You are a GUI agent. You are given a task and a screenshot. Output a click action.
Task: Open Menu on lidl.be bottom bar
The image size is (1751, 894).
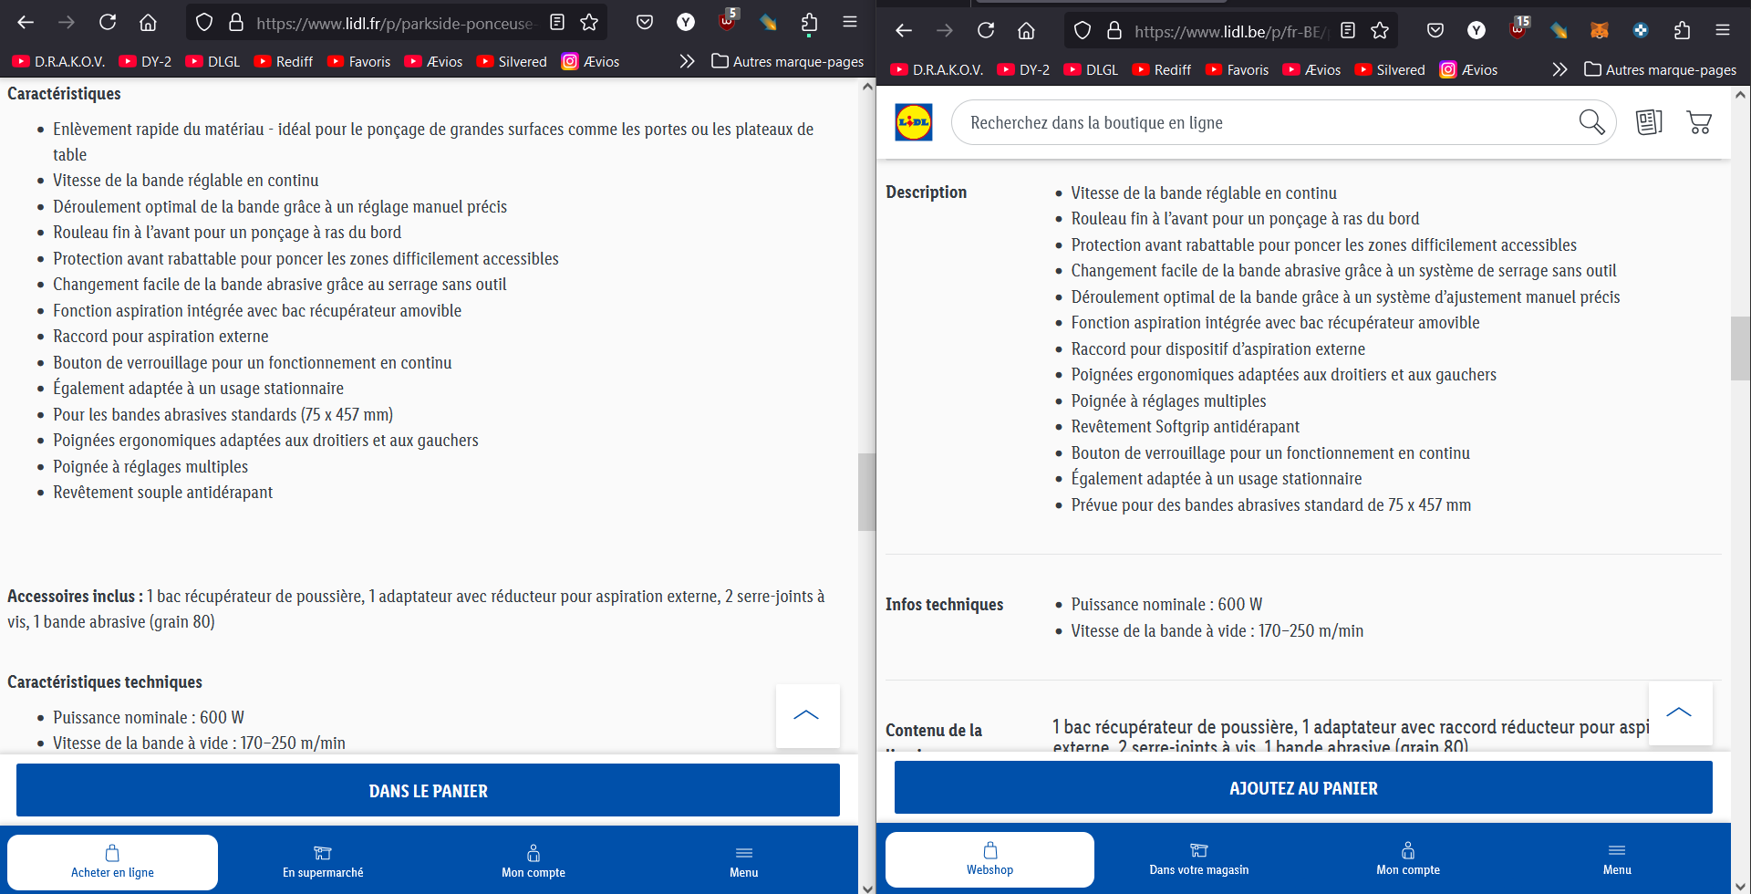[x=1617, y=858]
